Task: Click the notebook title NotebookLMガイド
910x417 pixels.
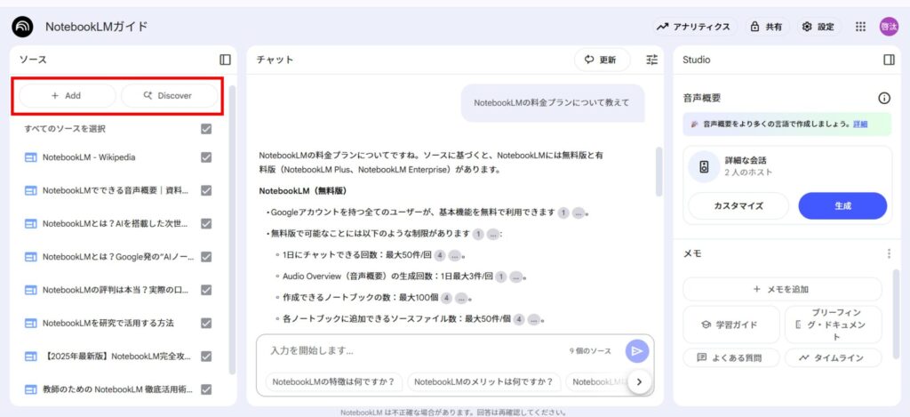Action: click(x=97, y=27)
